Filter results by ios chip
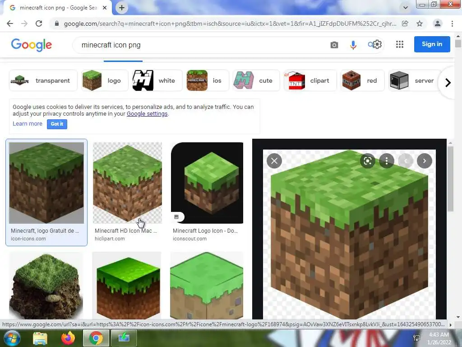This screenshot has height=347, width=462. (x=208, y=80)
